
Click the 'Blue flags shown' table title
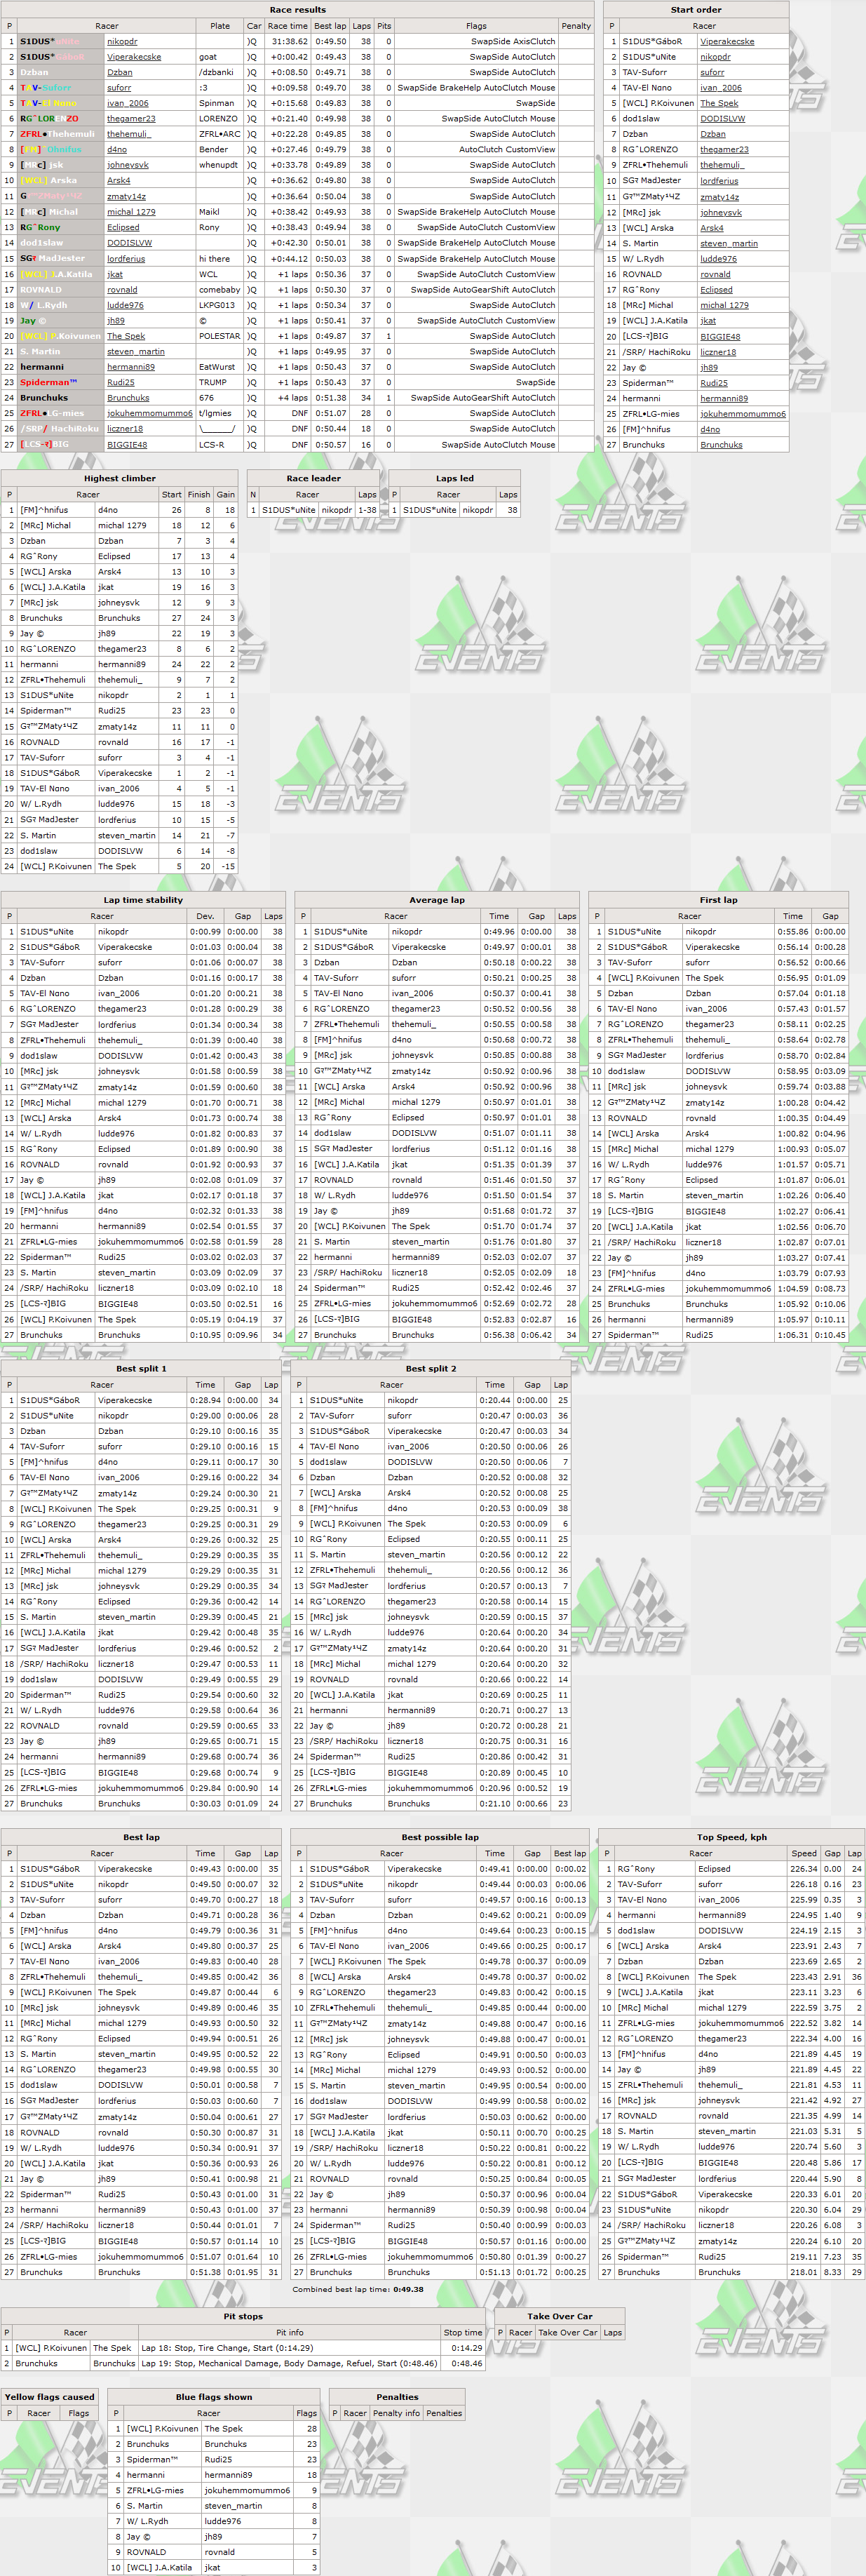213,2397
